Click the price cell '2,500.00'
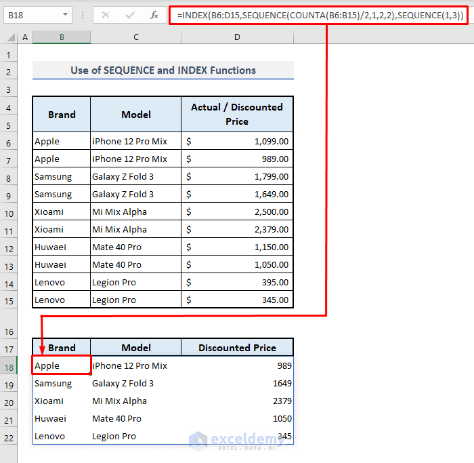Screen dimensions: 474x463 (237, 212)
